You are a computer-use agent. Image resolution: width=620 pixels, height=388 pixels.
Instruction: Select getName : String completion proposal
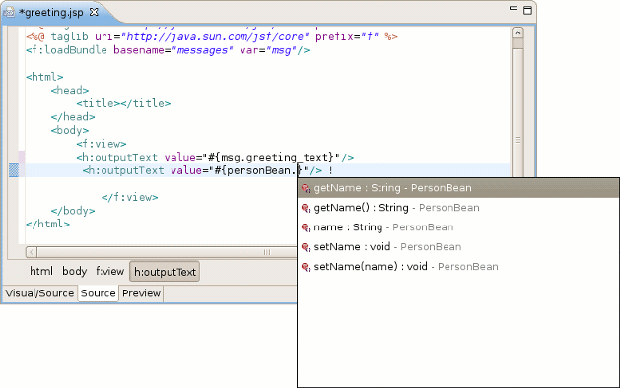click(x=458, y=188)
